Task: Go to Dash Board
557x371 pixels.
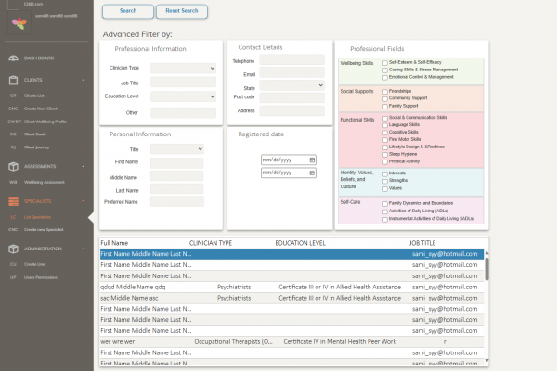Action: pyautogui.click(x=39, y=58)
